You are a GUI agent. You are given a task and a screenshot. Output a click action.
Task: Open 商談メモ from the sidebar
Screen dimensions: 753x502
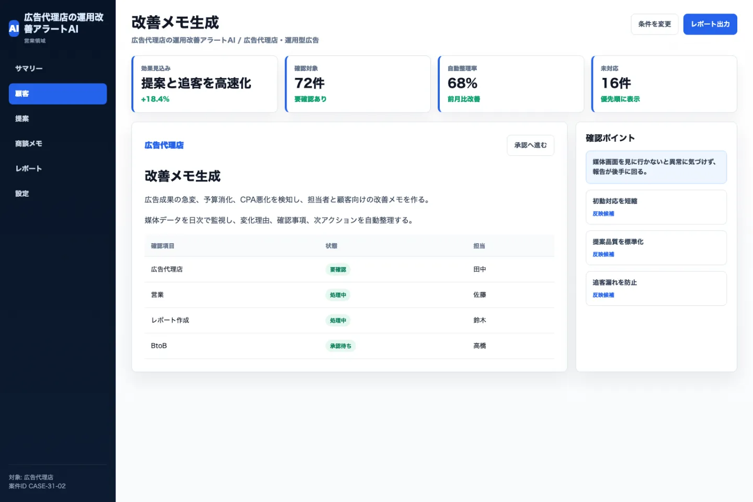(x=58, y=144)
